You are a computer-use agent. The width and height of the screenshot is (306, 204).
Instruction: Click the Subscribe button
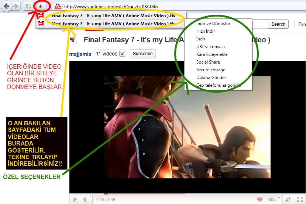(x=142, y=54)
